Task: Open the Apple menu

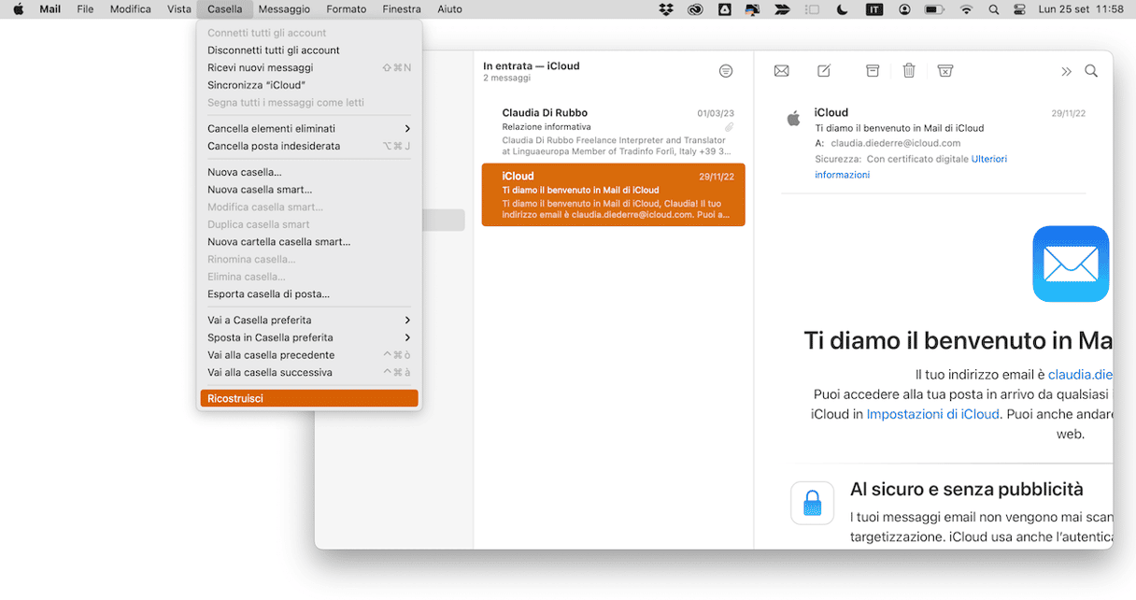Action: tap(18, 9)
